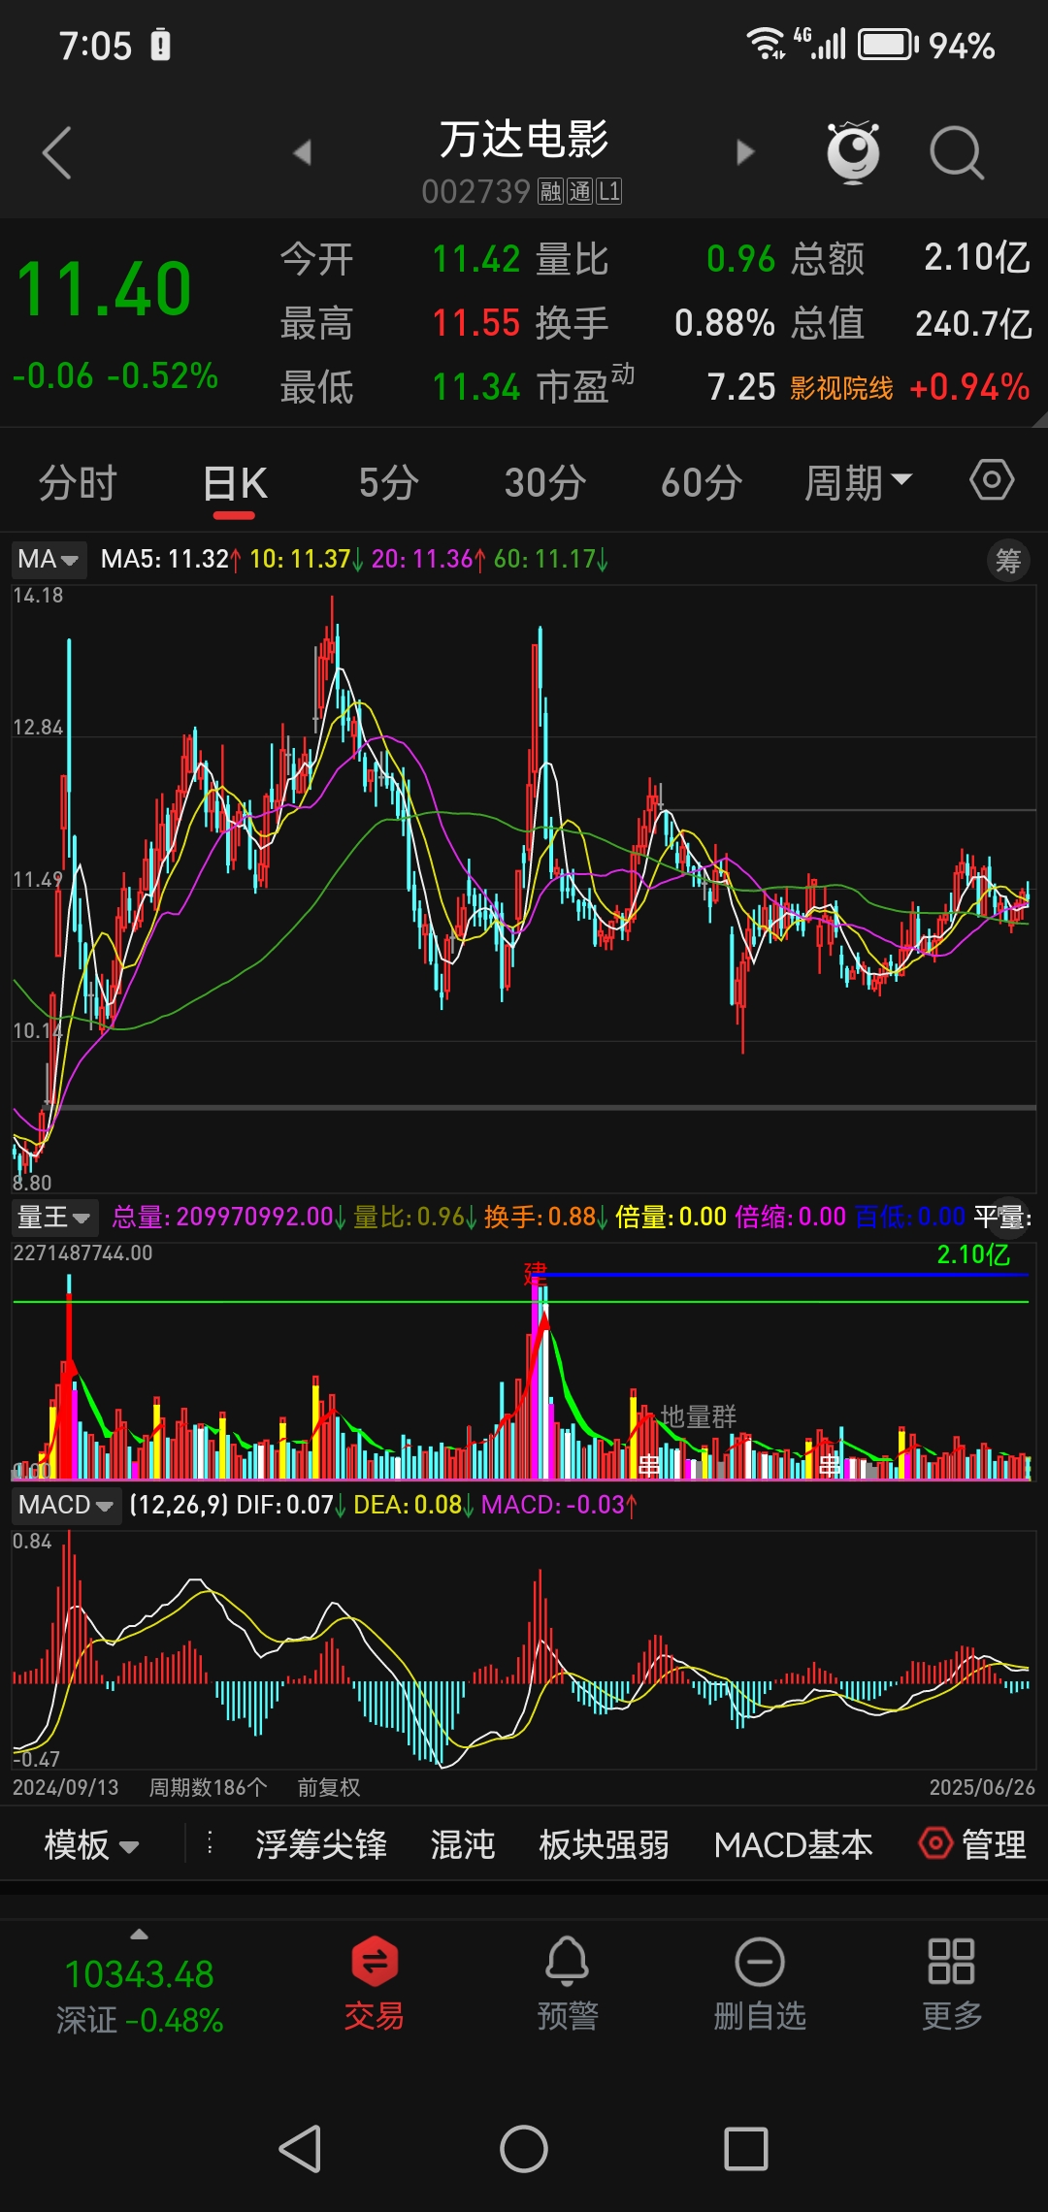Image resolution: width=1048 pixels, height=2212 pixels.
Task: Open the AI assistant robot icon
Action: [x=853, y=152]
